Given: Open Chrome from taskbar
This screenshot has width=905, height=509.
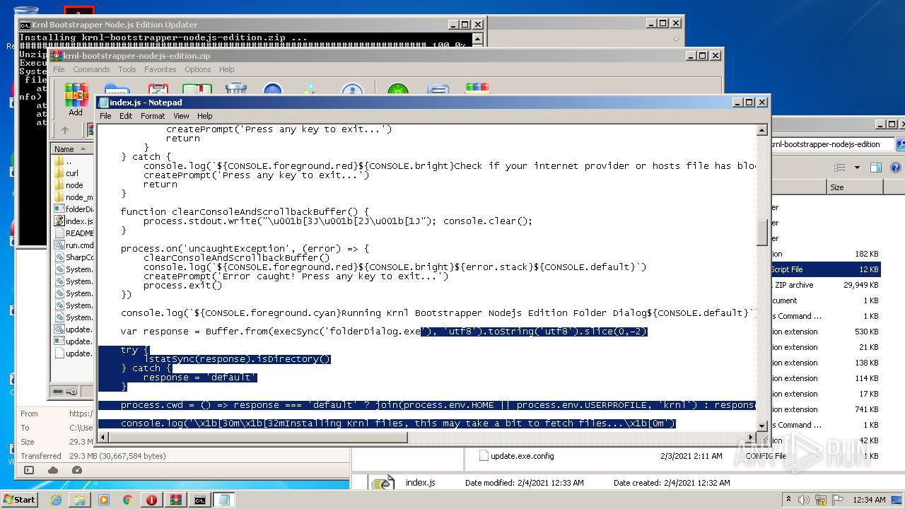Looking at the screenshot, I should click(x=128, y=500).
